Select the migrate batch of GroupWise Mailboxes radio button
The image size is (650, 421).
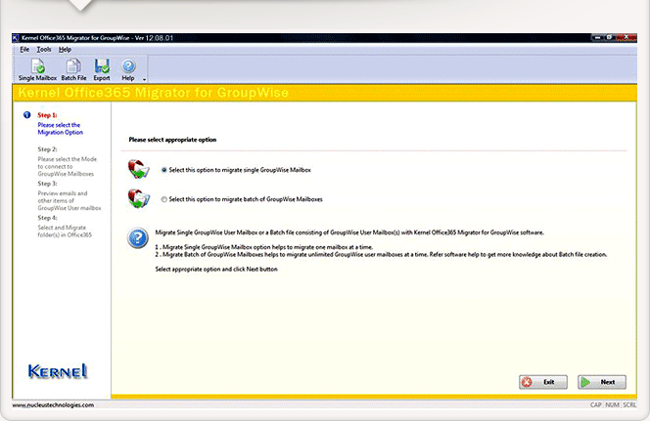[164, 199]
